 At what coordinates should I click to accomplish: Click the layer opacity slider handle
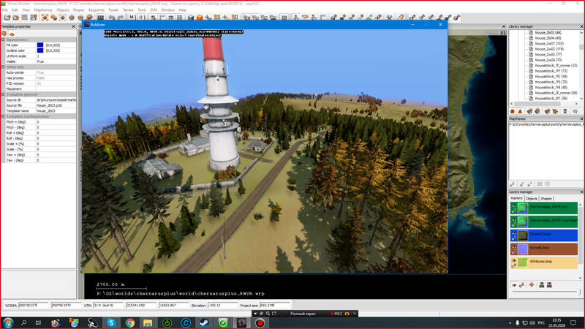tap(579, 292)
